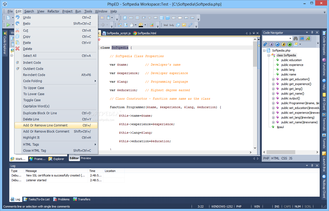Insert a checkbox via the HTML form toolbar

144,18
